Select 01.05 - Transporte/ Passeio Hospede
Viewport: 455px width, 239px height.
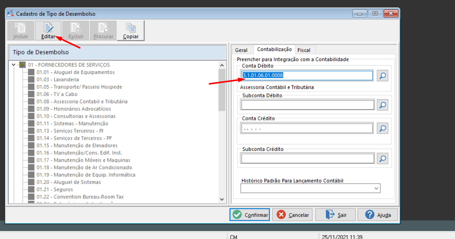79,87
